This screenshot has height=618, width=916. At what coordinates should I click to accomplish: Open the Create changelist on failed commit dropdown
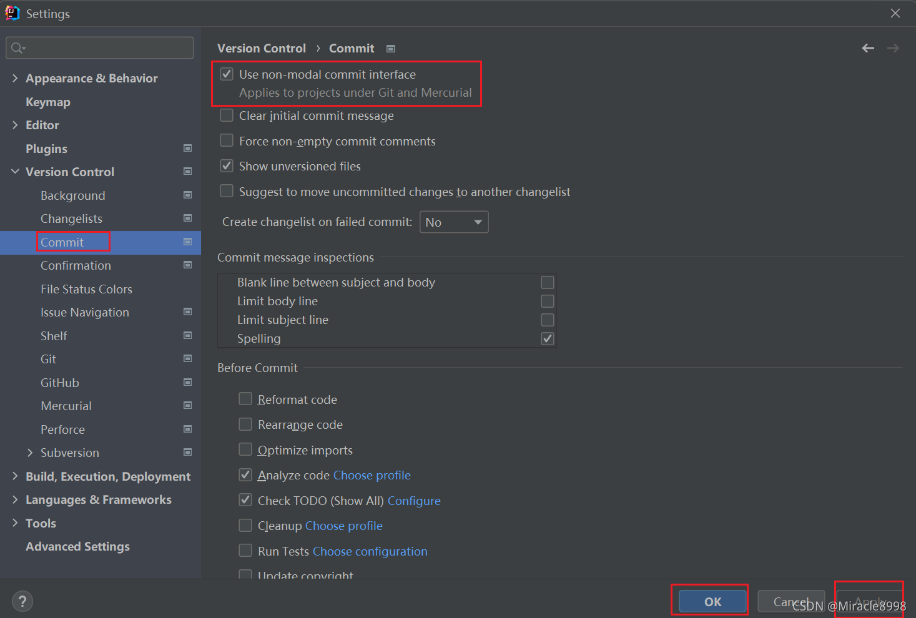click(x=454, y=222)
